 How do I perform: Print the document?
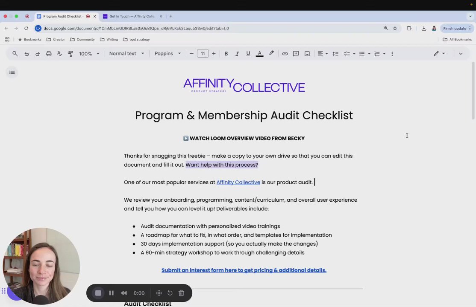[x=49, y=54]
